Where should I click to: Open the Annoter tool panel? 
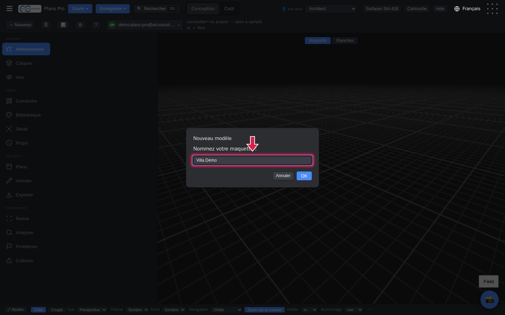click(26, 181)
